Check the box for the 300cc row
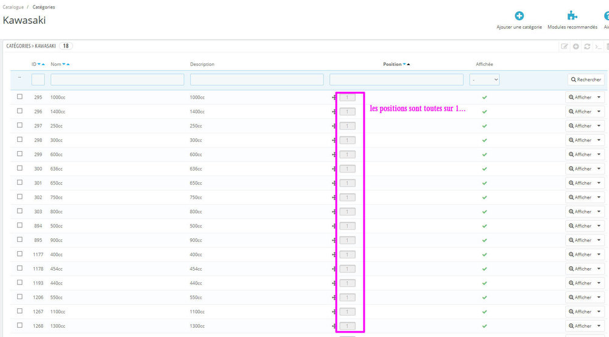 click(20, 140)
